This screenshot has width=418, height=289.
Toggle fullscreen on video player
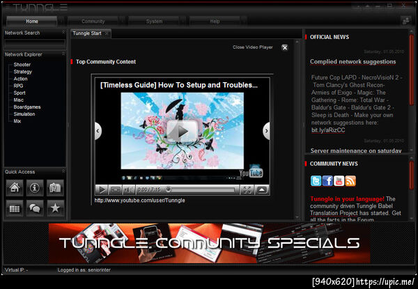247,190
